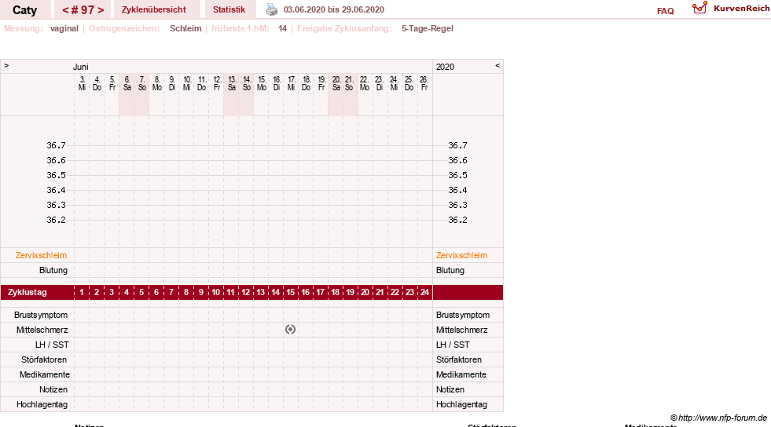The width and height of the screenshot is (771, 427).
Task: Click the left Mittelschmerz row label
Action: (x=42, y=330)
